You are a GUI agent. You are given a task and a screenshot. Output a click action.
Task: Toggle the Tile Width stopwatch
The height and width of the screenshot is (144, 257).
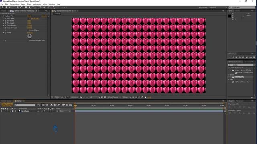point(6,21)
